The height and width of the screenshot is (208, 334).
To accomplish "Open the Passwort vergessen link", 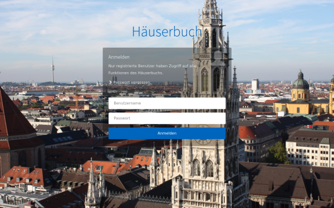I will point(132,82).
